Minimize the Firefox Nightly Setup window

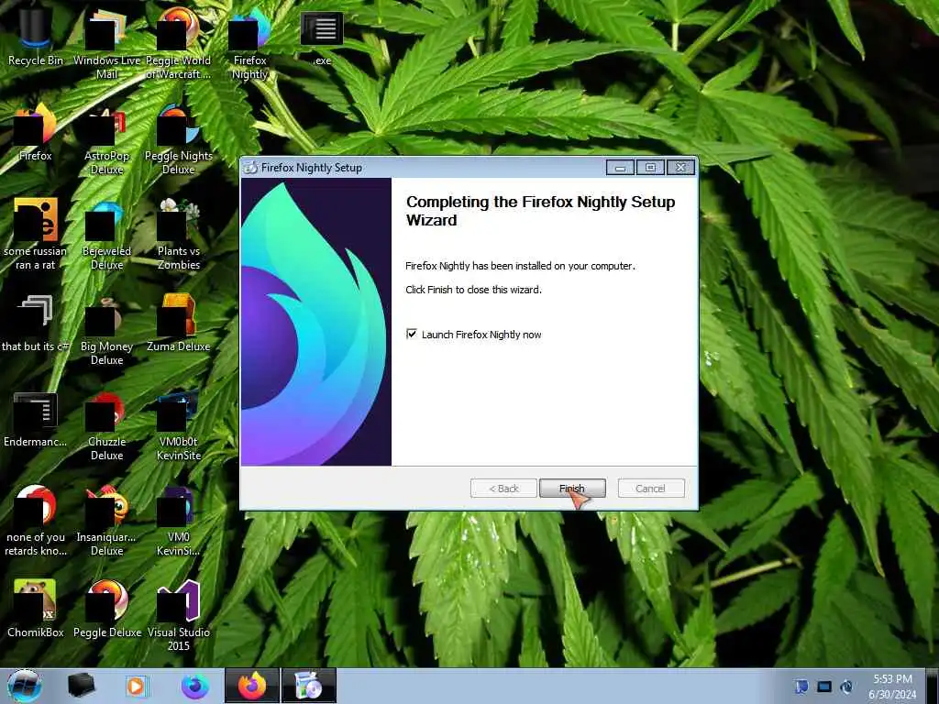(x=620, y=168)
